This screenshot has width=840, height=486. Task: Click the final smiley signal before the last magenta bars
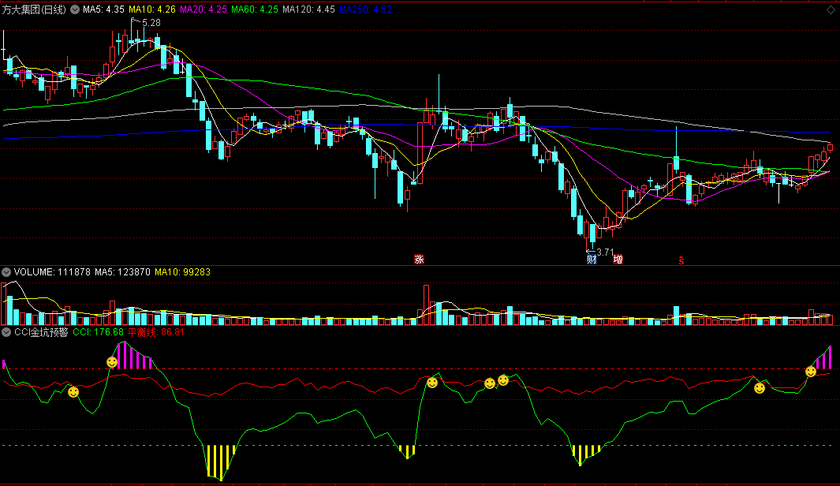click(811, 372)
